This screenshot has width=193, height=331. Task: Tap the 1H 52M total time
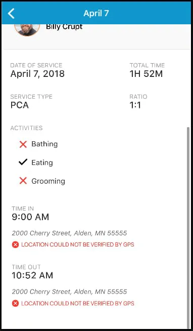pyautogui.click(x=146, y=74)
